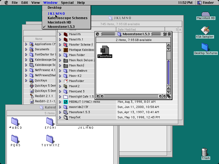The width and height of the screenshot is (219, 164).
Task: Select QuicKeys folder icon in Macintosh HD
Action: tap(31, 80)
